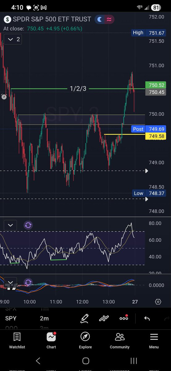Toggle the moon extended-hours session badge
This screenshot has height=371, width=171.
[100, 19]
